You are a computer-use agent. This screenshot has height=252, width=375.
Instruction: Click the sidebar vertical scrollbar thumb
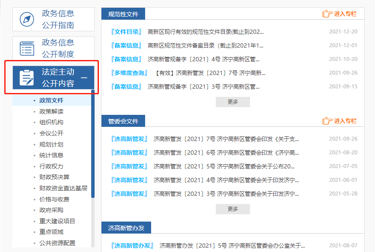[x=93, y=144]
